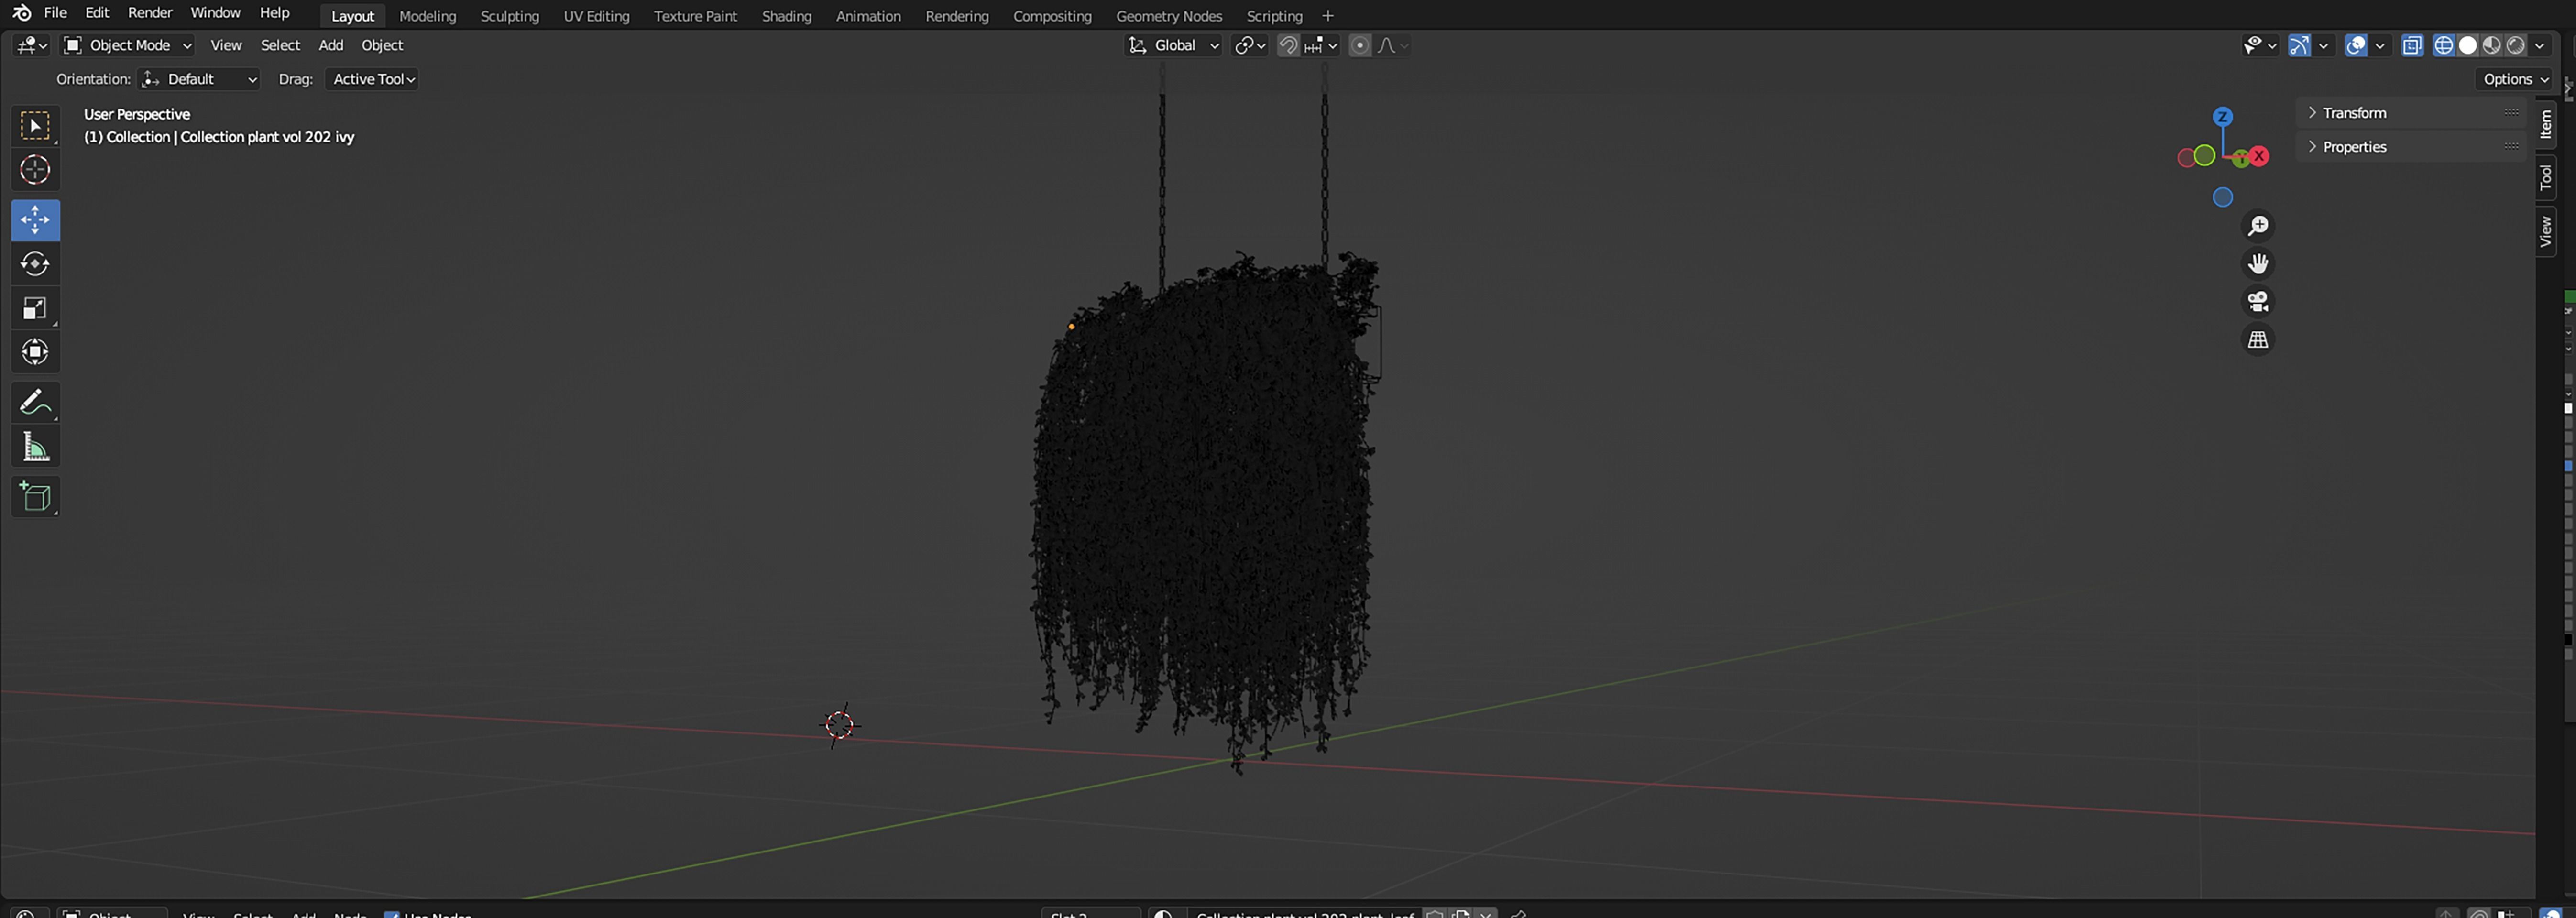
Task: Click the Blender logo icon
Action: tap(21, 13)
